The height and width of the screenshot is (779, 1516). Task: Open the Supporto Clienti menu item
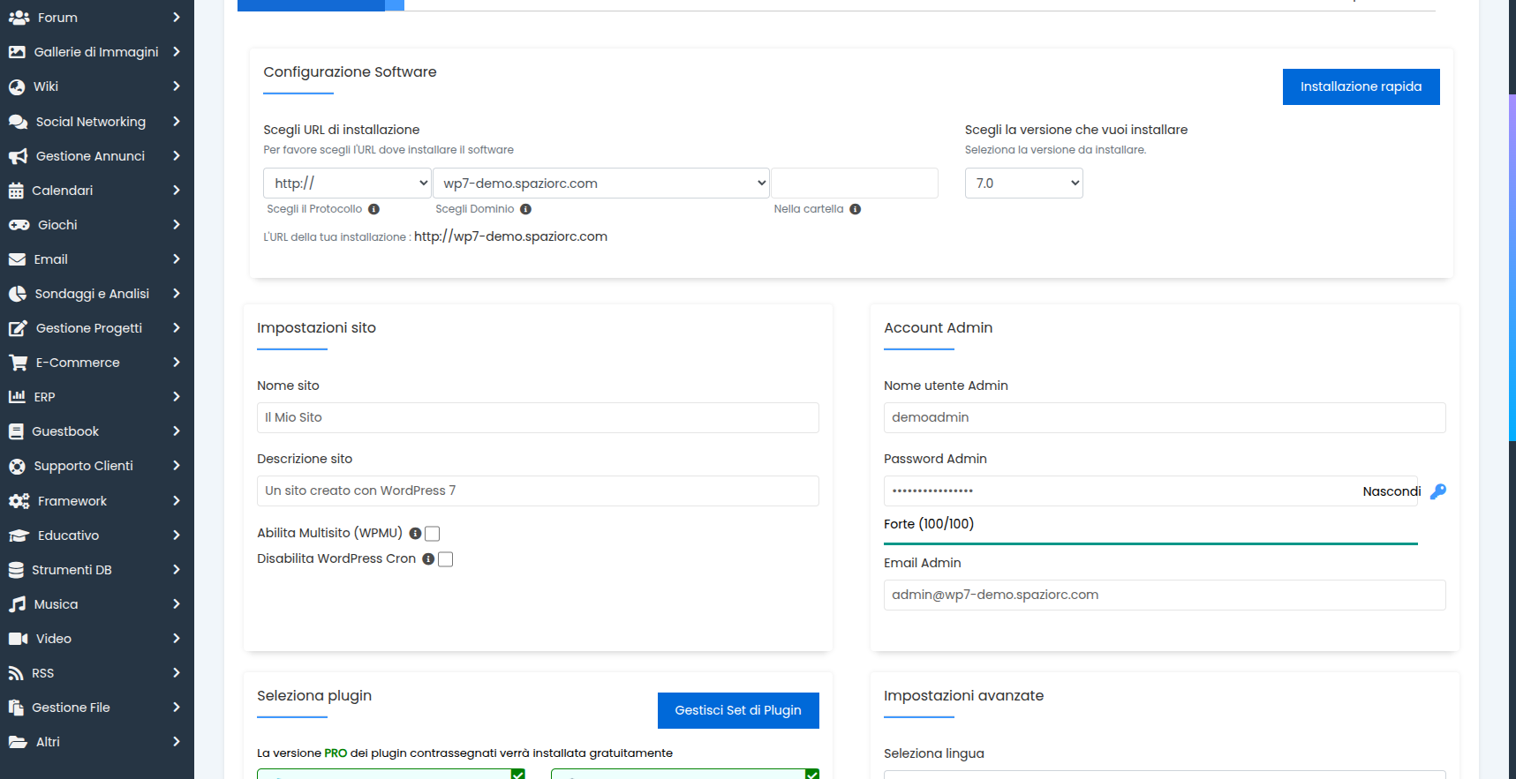click(x=97, y=466)
